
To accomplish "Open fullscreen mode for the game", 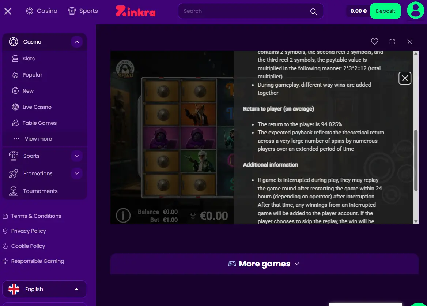I will (392, 41).
